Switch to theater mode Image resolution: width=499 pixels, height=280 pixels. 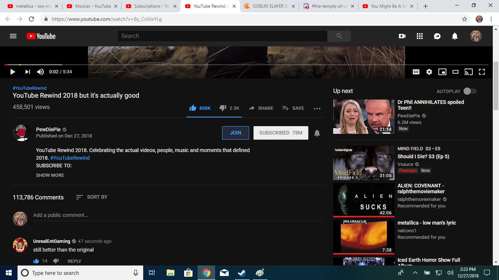pyautogui.click(x=455, y=72)
